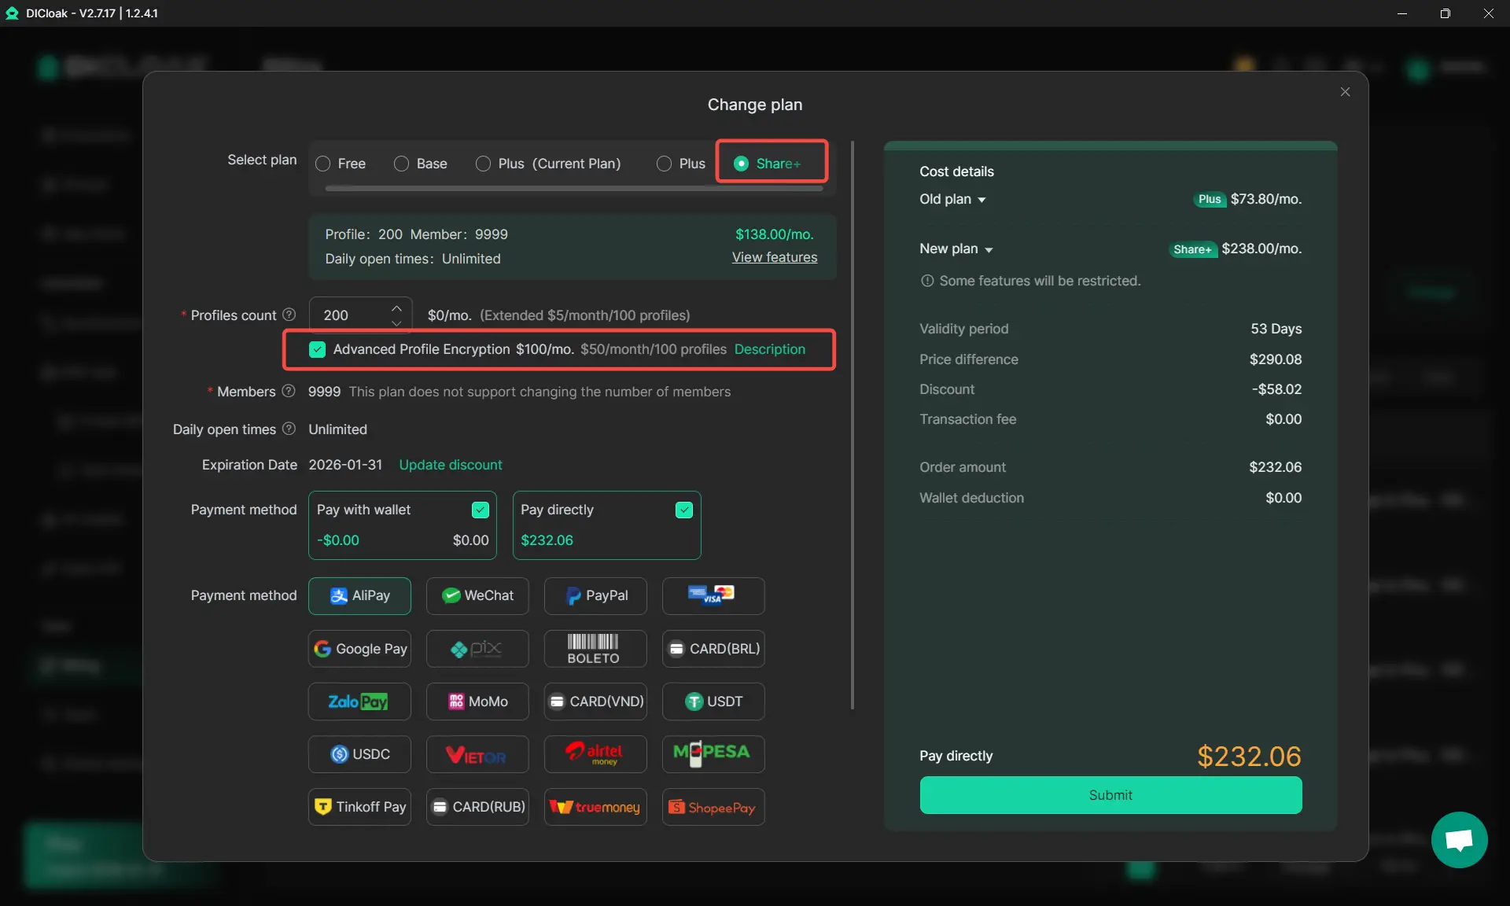Open the View features link
This screenshot has height=906, width=1510.
click(x=774, y=257)
